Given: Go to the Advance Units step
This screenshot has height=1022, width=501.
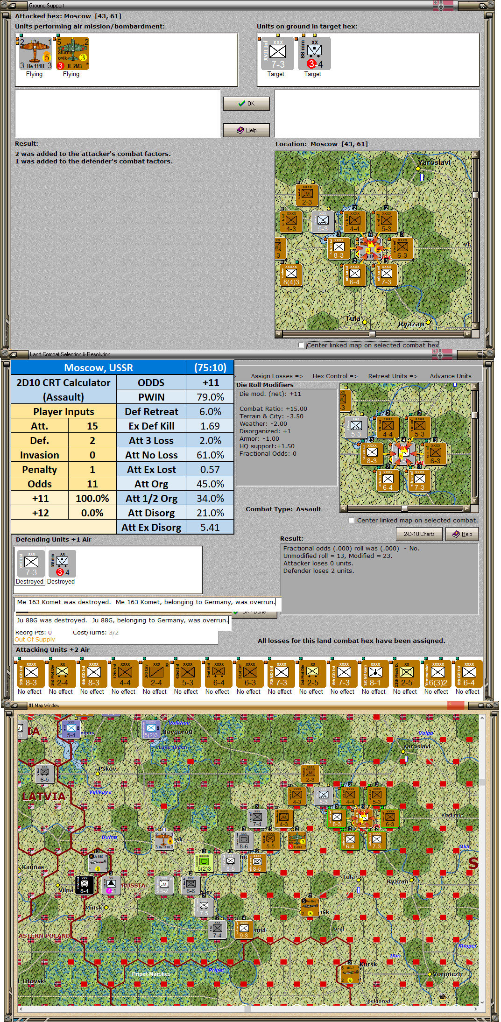Looking at the screenshot, I should tap(451, 376).
